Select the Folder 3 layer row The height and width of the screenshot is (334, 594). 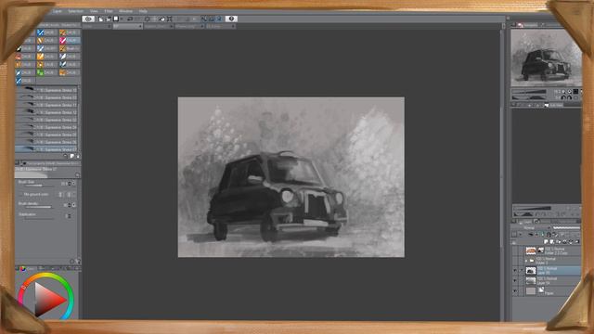tap(546, 261)
